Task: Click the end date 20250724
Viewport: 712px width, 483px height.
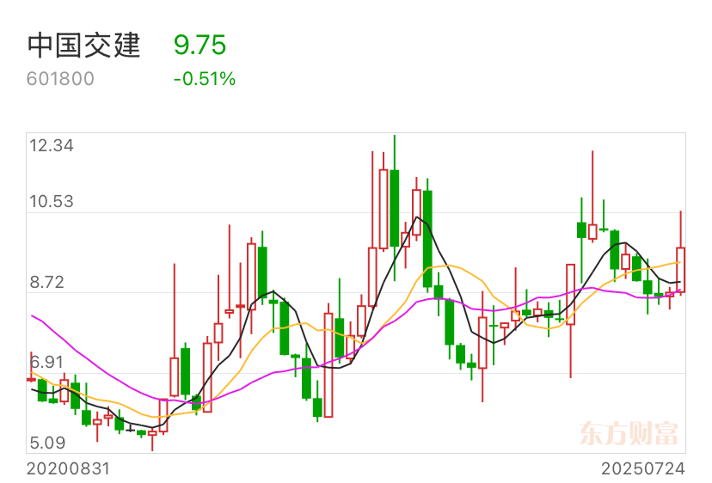Action: (x=643, y=468)
